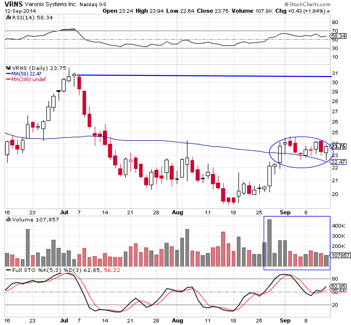Viewport: 351px width, 325px height.
Task: Click the Nasdaq GS exchange label
Action: [x=93, y=5]
